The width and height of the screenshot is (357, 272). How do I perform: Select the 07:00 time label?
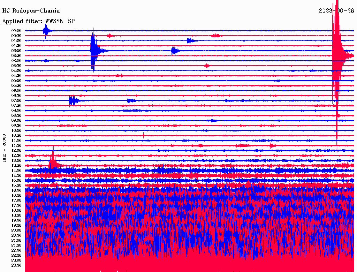[x=16, y=101]
